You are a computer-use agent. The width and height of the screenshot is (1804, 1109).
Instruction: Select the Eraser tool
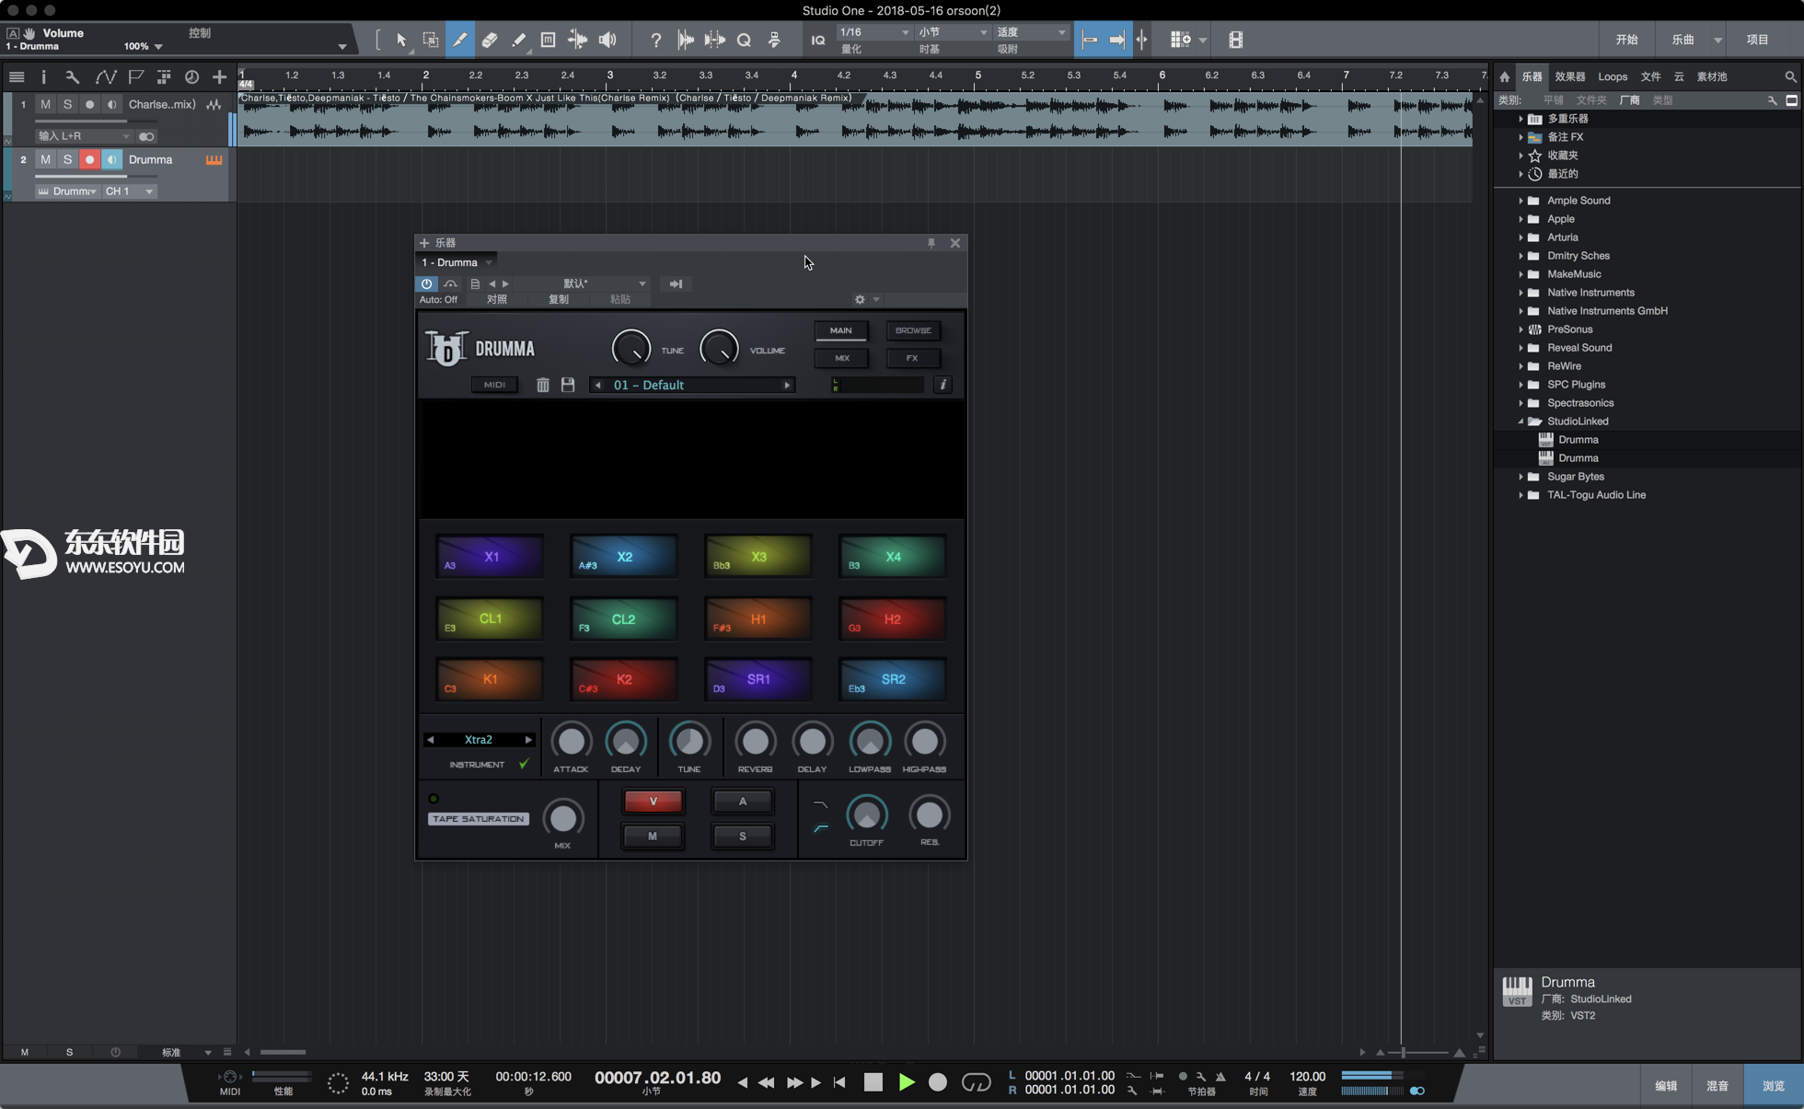(490, 40)
